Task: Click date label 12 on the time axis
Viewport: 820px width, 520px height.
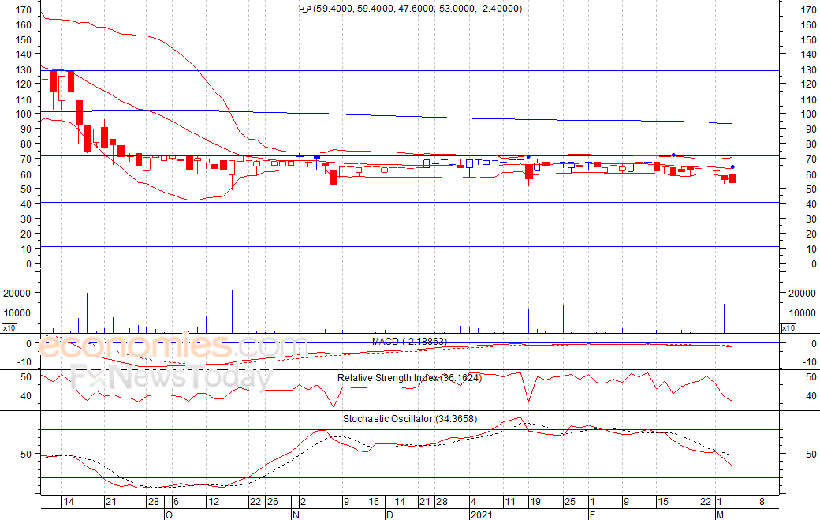Action: (x=214, y=502)
